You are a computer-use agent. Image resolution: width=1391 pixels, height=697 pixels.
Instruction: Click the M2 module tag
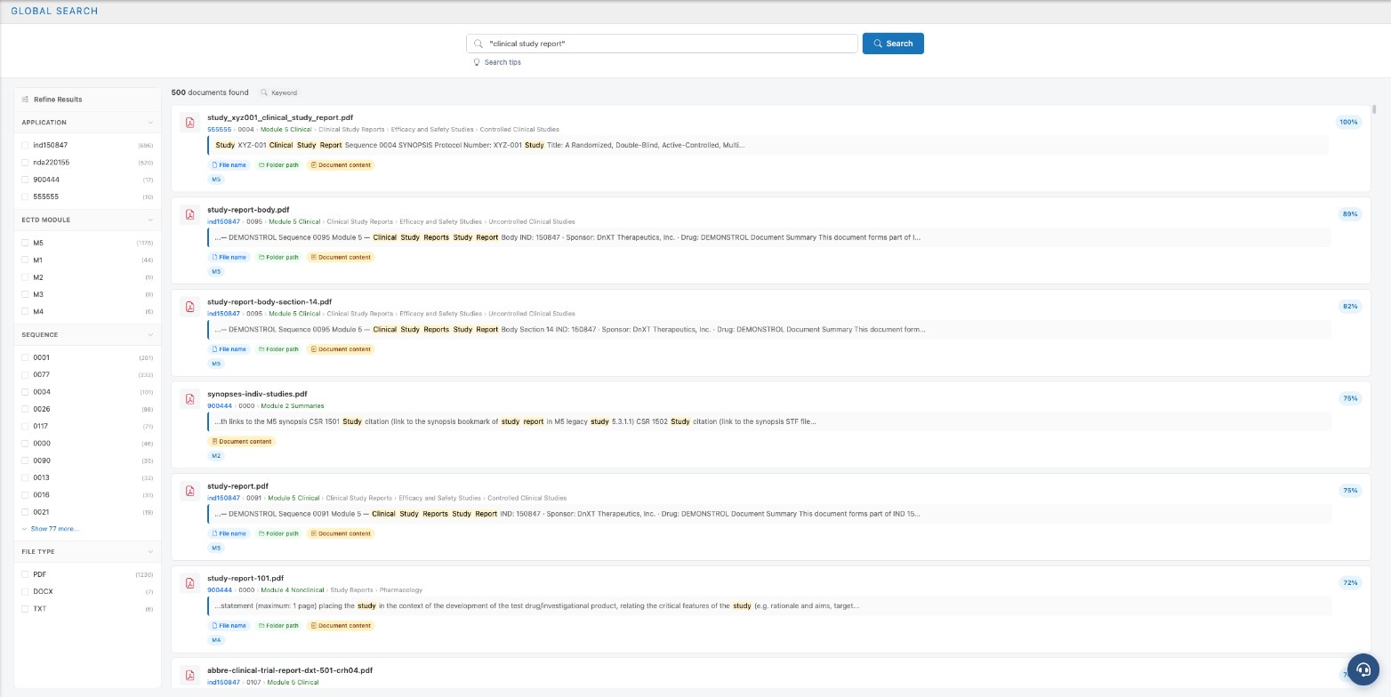(x=216, y=456)
